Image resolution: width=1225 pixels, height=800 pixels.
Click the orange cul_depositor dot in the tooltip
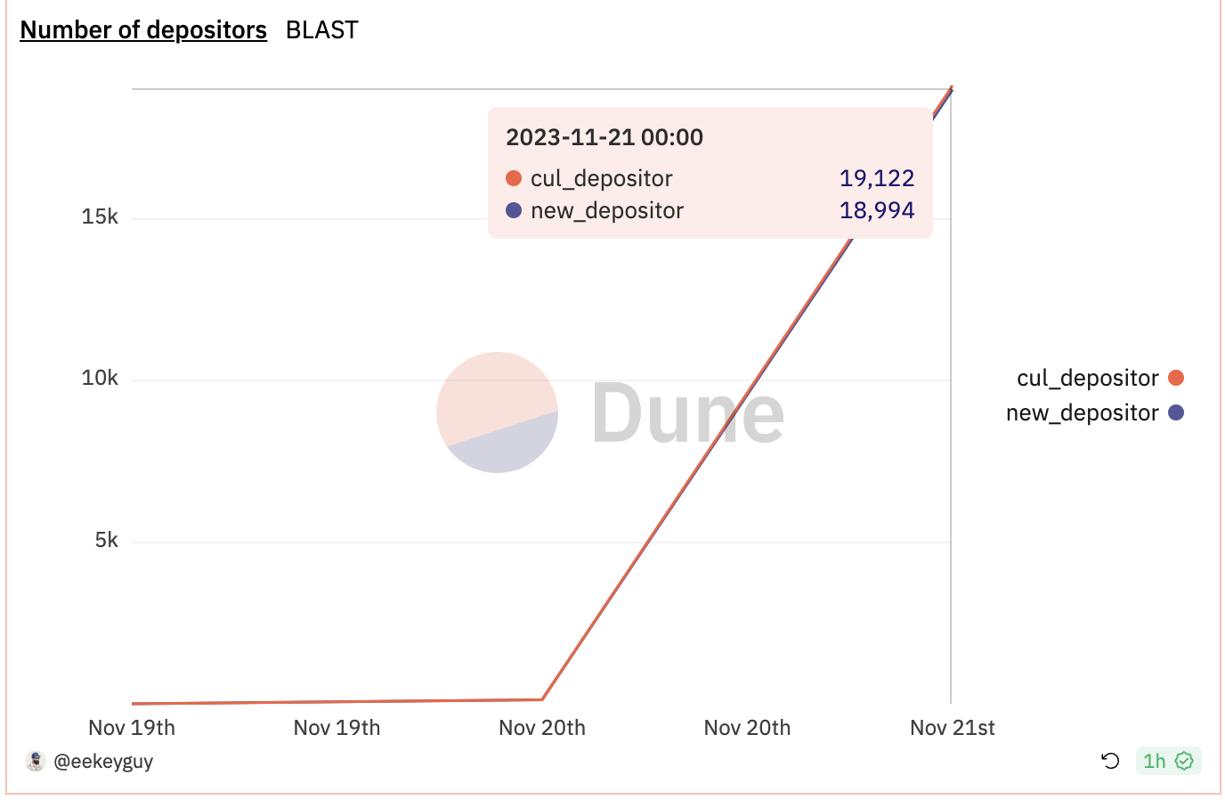tap(514, 178)
